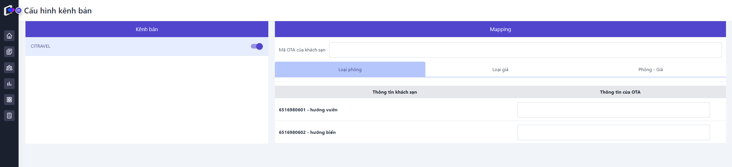Select the 6516980602 - hướng biển row label

click(x=307, y=132)
